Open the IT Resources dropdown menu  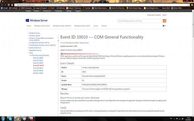pos(48,11)
